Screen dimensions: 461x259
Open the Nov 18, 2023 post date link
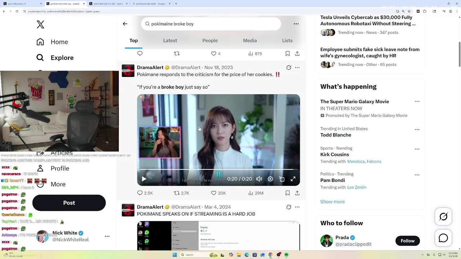point(218,68)
